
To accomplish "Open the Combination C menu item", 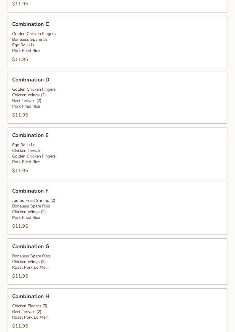I will 31,24.
